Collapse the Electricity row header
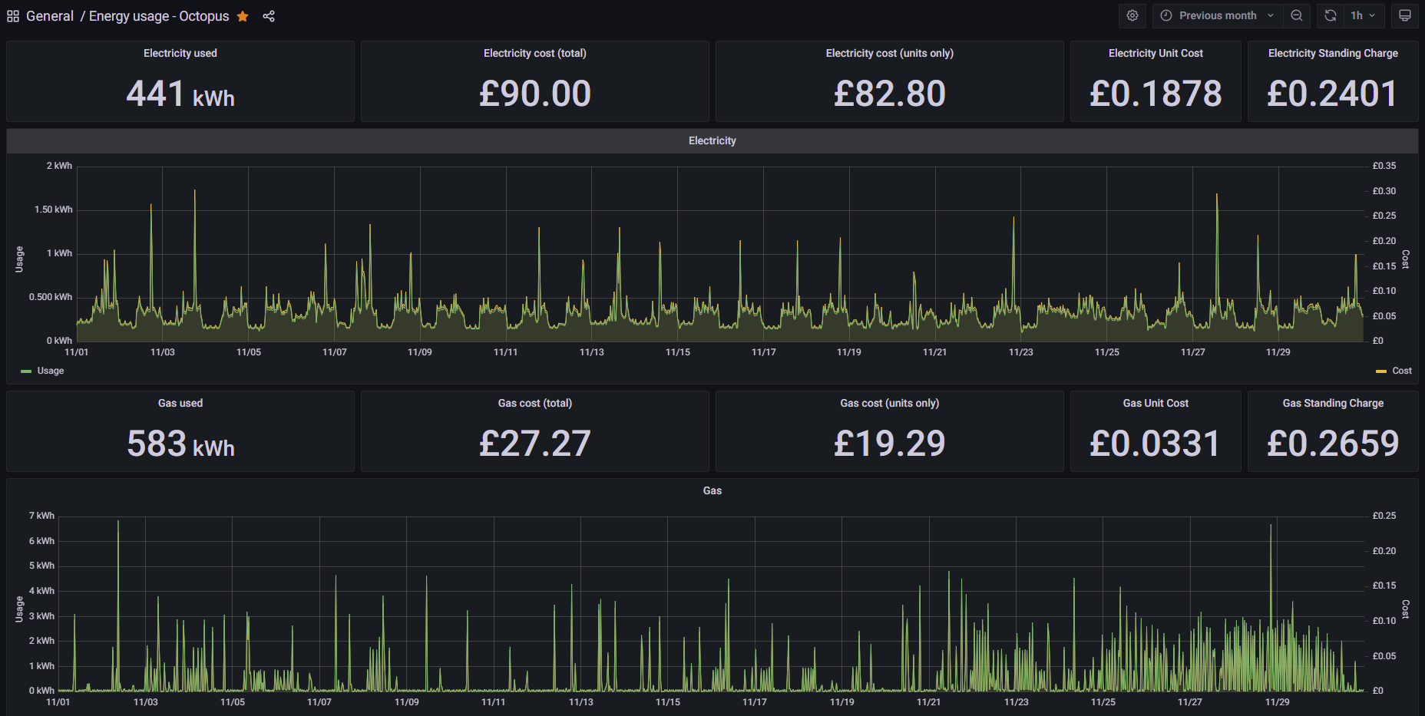This screenshot has height=716, width=1425. (x=712, y=140)
